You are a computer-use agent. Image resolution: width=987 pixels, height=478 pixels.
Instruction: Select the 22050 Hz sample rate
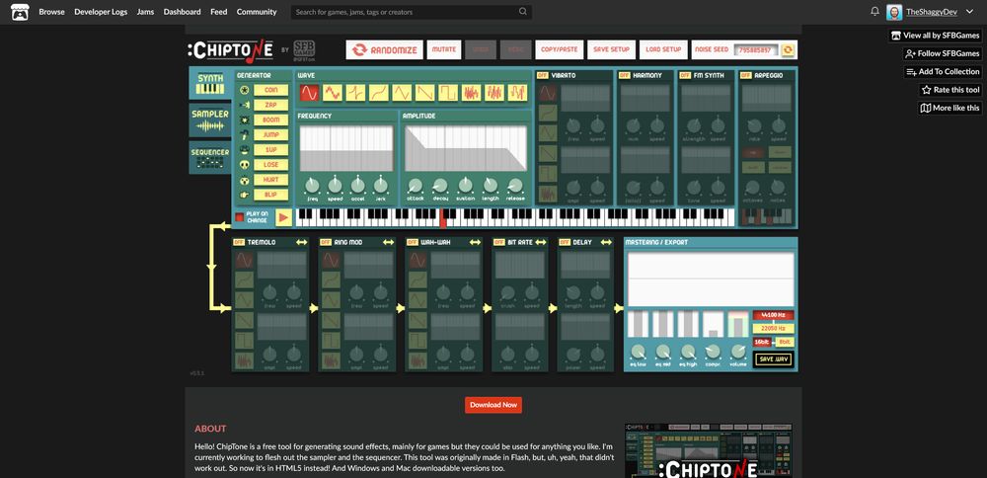(773, 329)
